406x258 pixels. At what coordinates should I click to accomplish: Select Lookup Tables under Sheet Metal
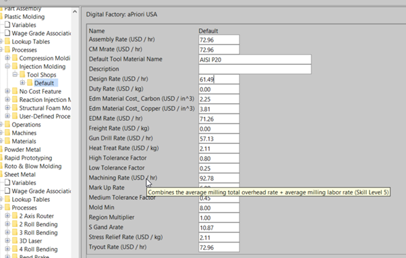28,199
